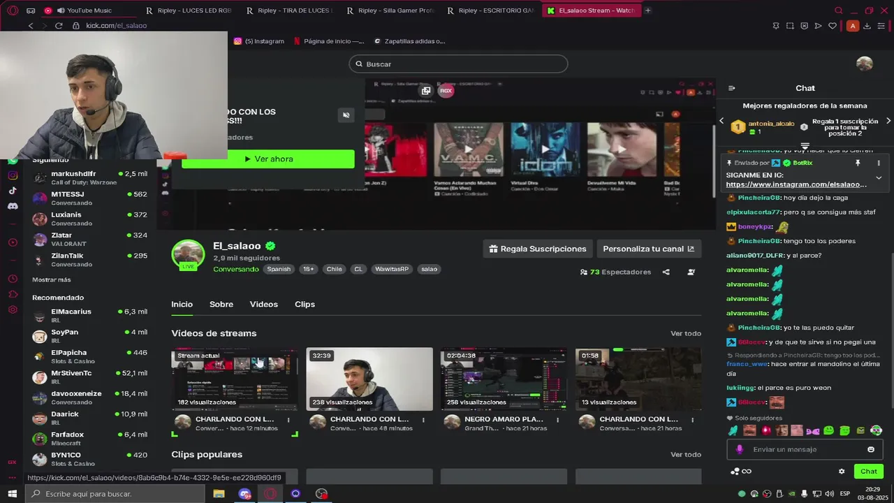Open the channel points bubbles icon
The image size is (894, 503).
(x=735, y=472)
